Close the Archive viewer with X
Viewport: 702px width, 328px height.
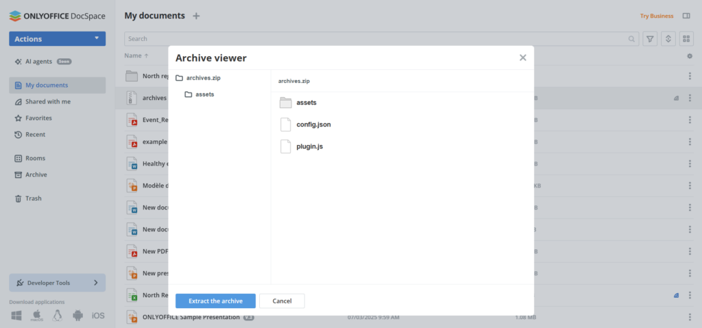click(x=522, y=58)
